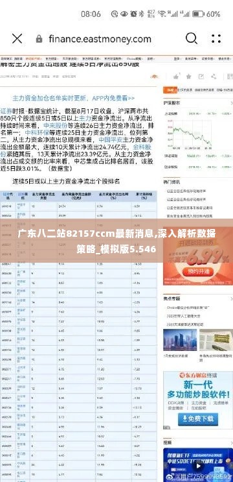
Task: Open the four-dot browser menu
Action: point(216,39)
